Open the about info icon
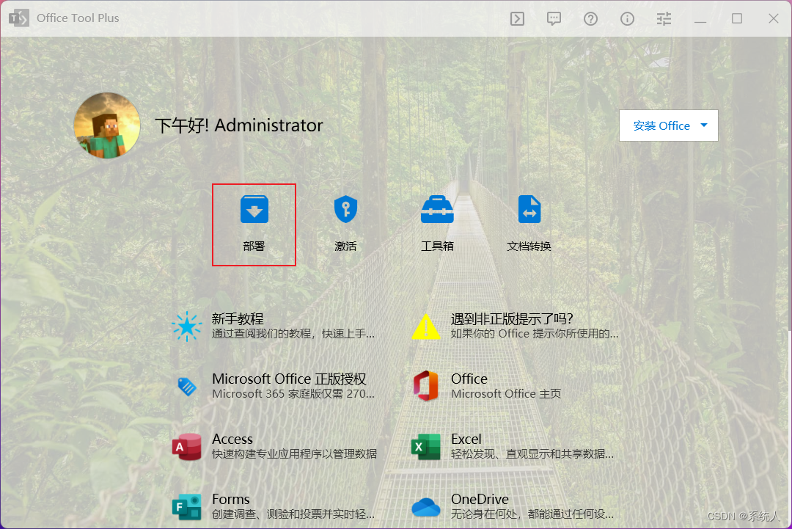The image size is (792, 529). (627, 18)
